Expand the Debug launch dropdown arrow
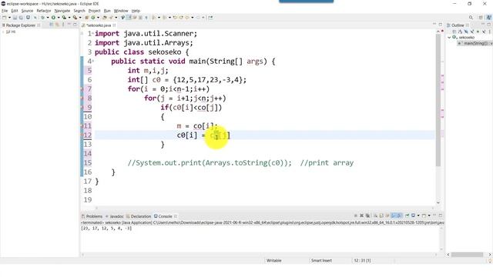Image resolution: width=493 pixels, height=277 pixels. pyautogui.click(x=48, y=18)
